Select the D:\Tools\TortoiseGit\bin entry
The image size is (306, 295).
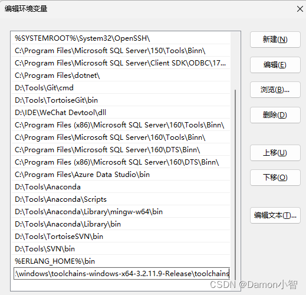[x=120, y=100]
